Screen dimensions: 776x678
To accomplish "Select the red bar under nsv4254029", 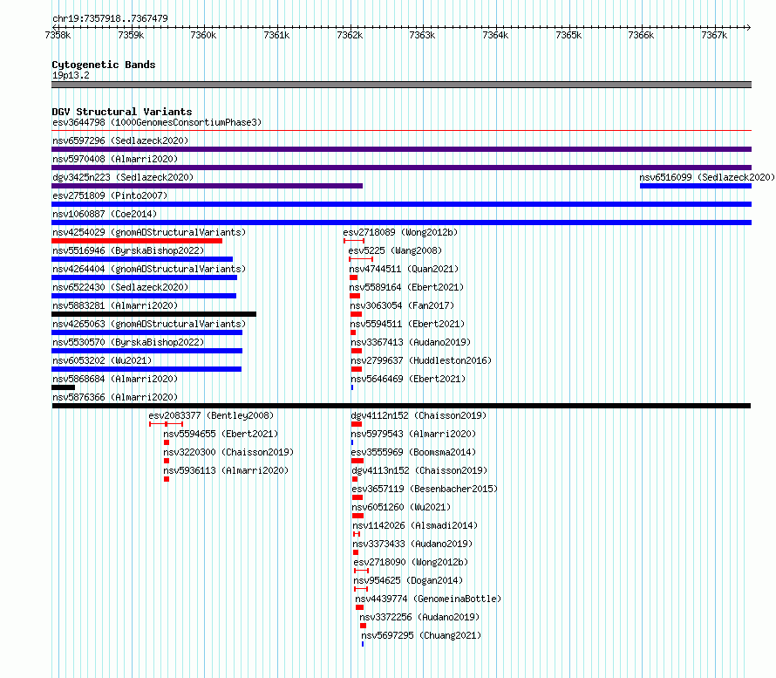I will tap(137, 241).
